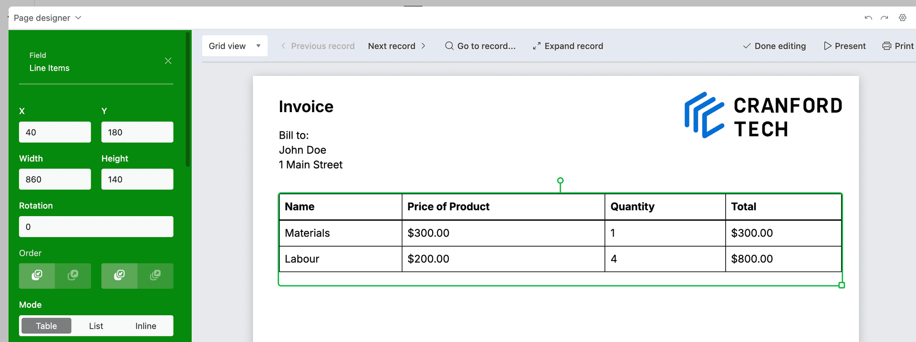
Task: Click the $200.00 price cell
Action: click(x=503, y=259)
